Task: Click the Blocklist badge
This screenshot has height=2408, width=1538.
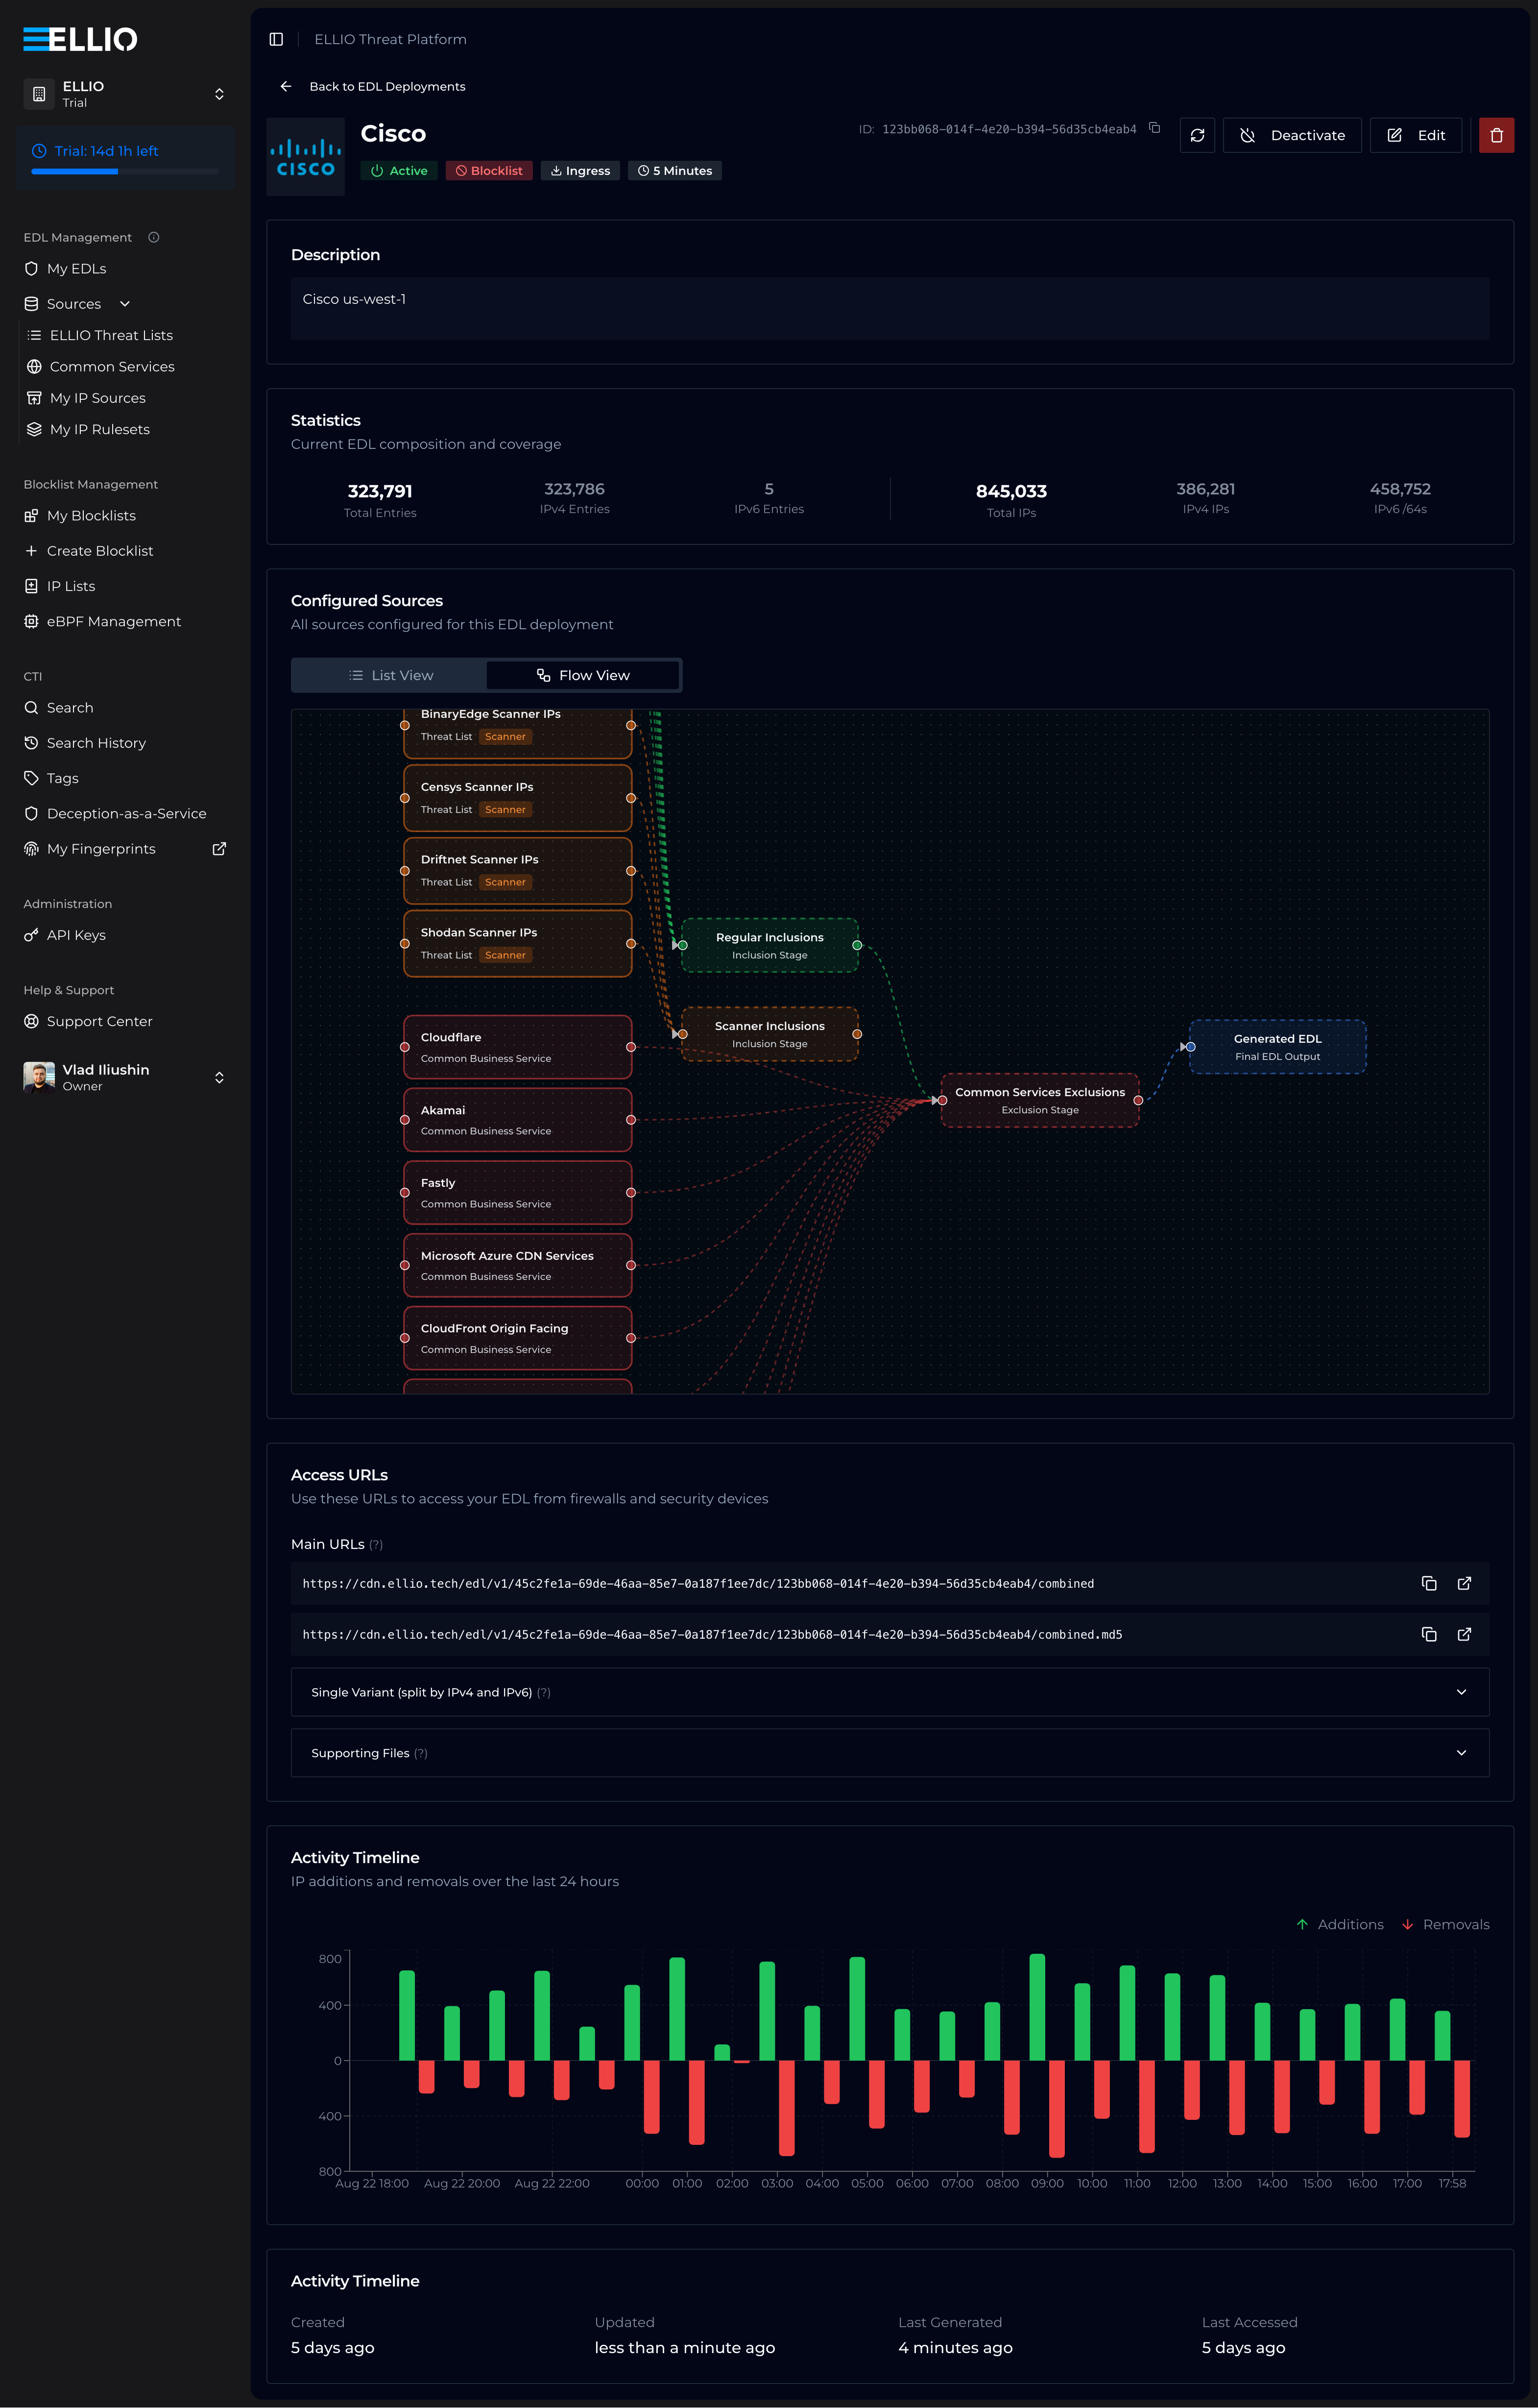Action: pyautogui.click(x=489, y=171)
